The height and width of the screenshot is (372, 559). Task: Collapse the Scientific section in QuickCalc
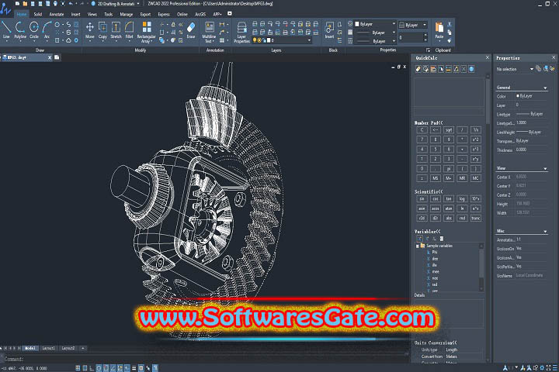click(429, 191)
